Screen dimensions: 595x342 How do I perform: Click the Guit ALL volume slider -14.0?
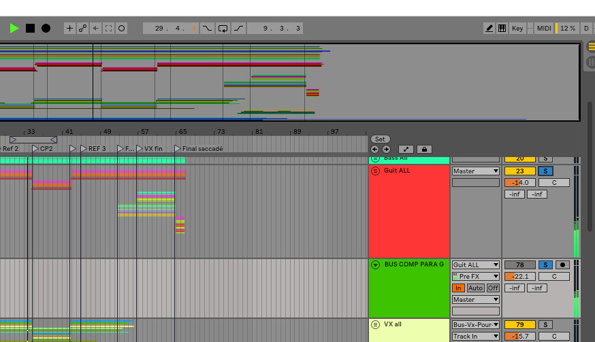click(x=520, y=183)
